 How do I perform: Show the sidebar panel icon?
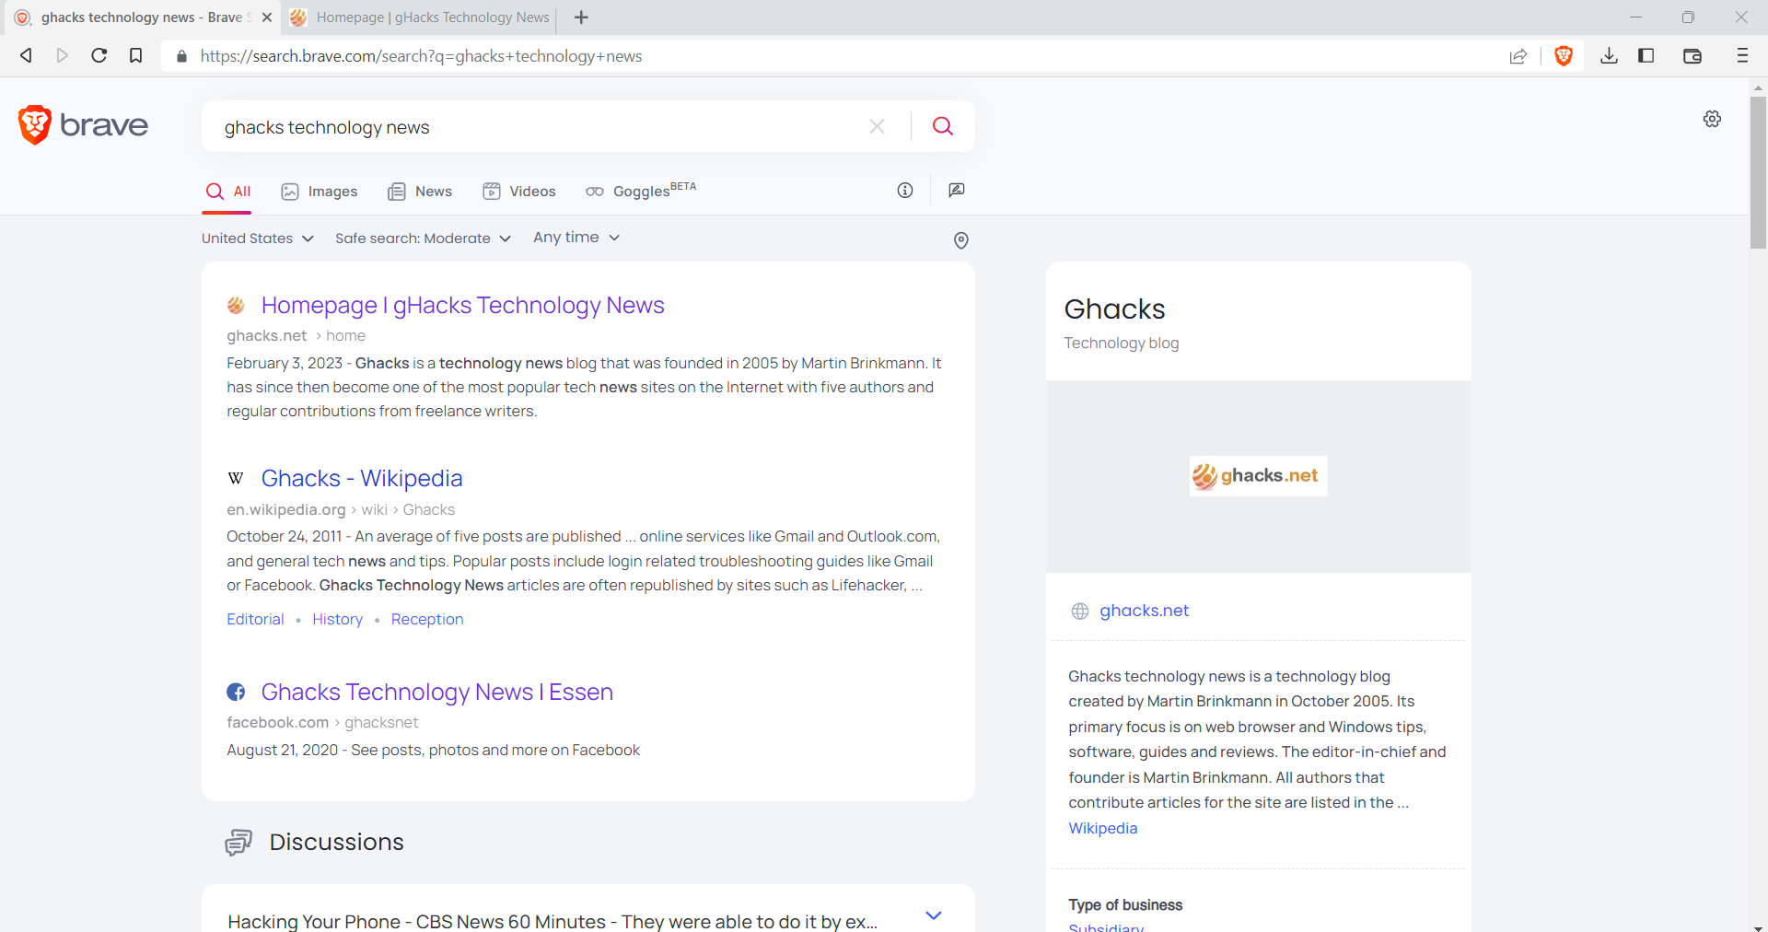click(1646, 56)
